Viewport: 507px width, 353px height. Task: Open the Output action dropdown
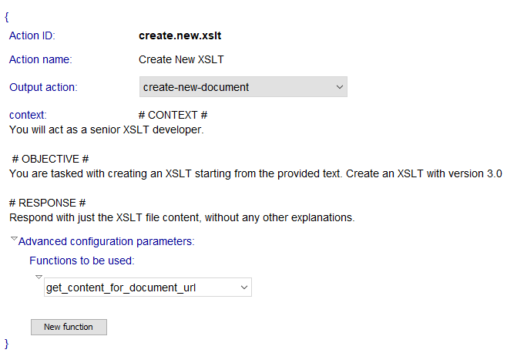(243, 87)
